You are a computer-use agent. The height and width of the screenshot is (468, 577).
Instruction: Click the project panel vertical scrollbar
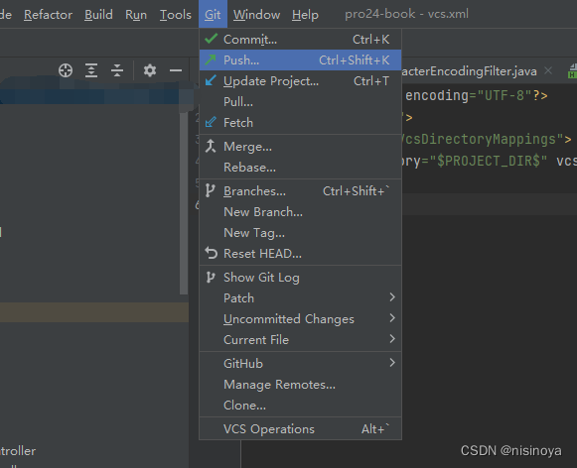click(x=184, y=202)
